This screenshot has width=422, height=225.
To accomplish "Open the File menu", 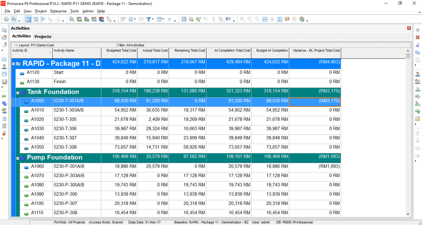I will pyautogui.click(x=7, y=11).
